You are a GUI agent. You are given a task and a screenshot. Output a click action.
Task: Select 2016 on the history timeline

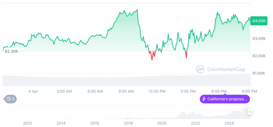(95, 123)
